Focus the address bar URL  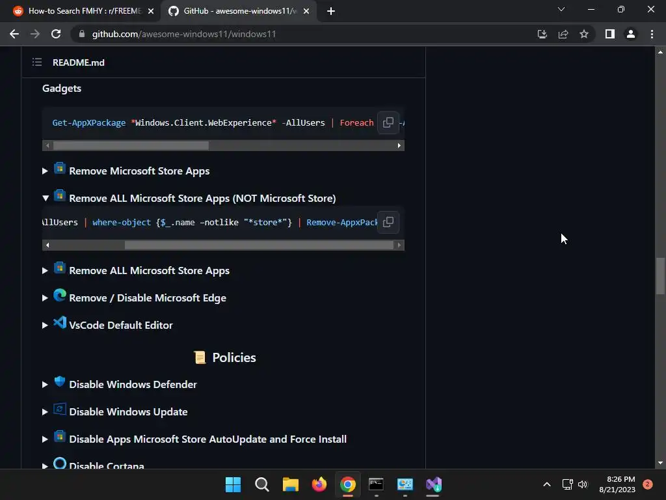point(184,34)
